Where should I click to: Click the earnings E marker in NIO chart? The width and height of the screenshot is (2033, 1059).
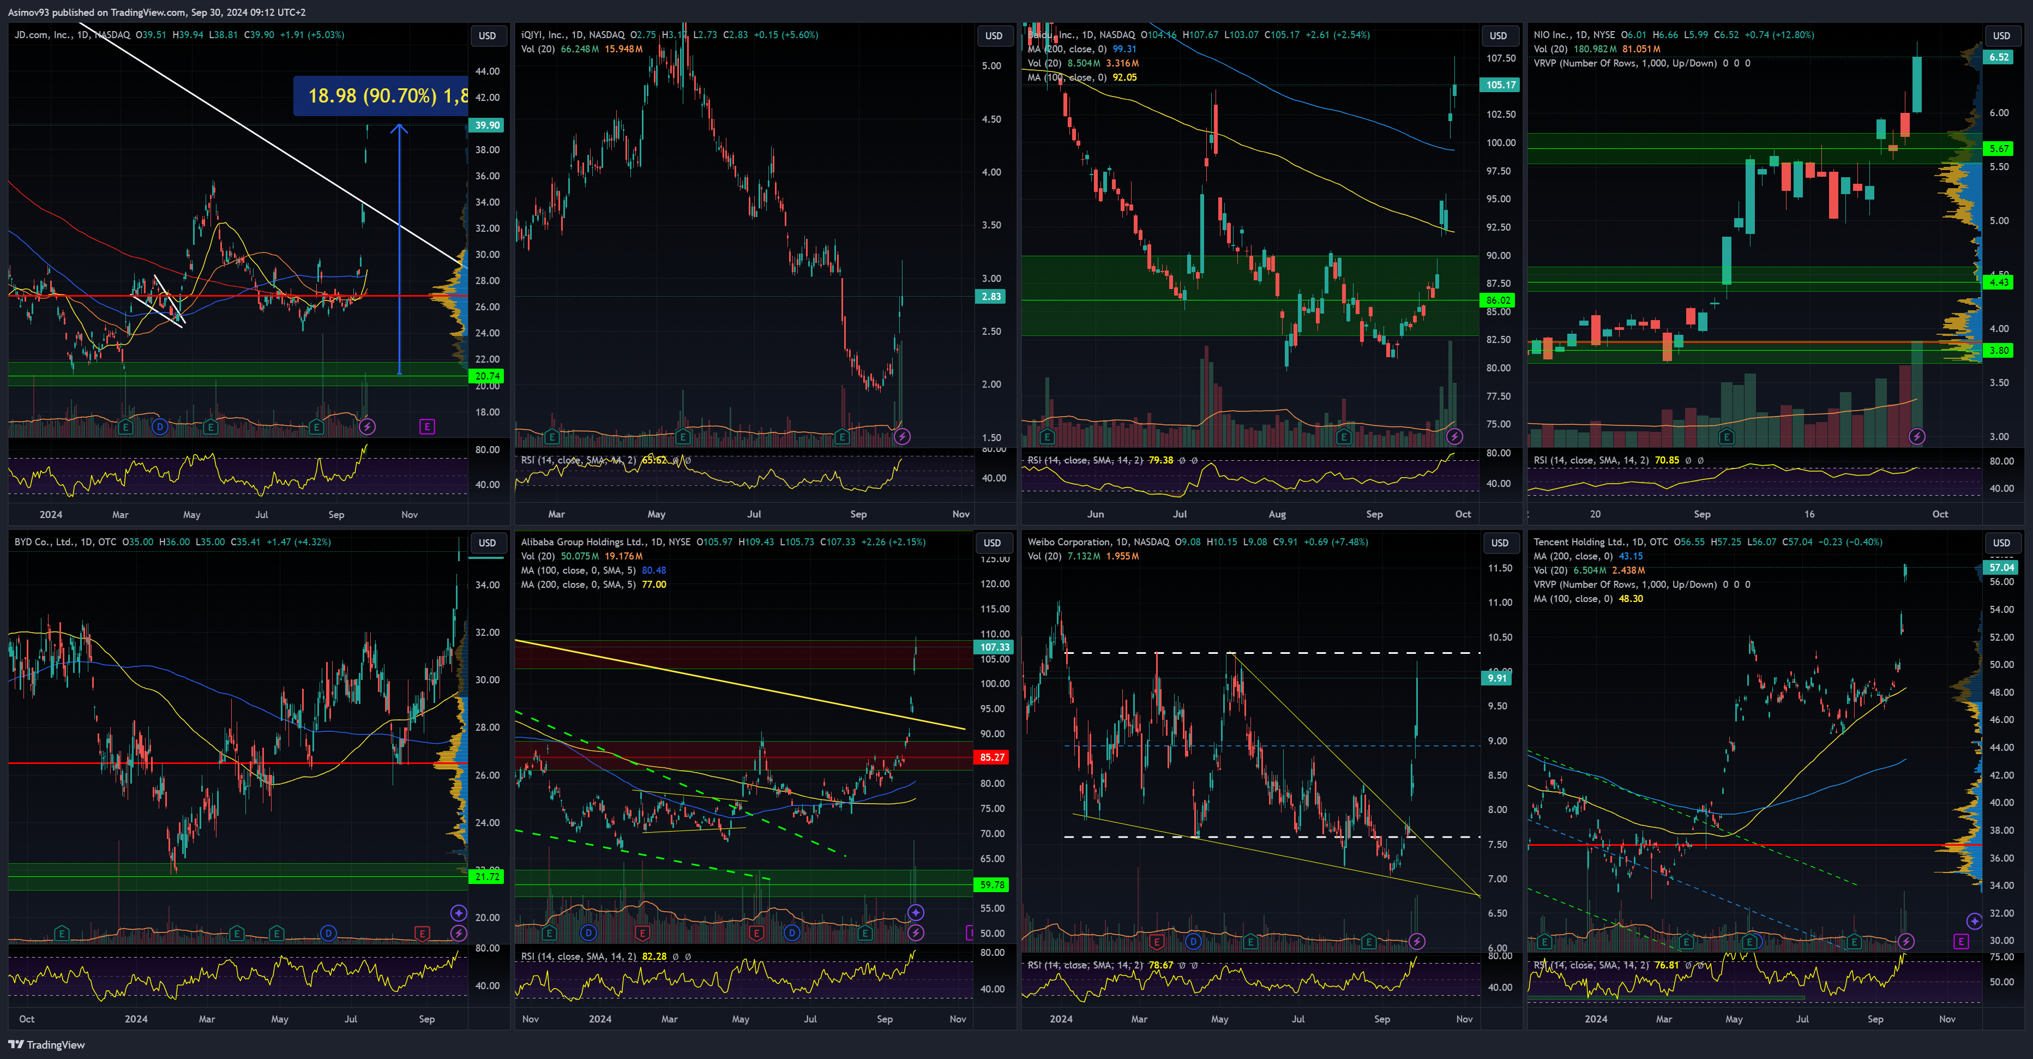[1726, 436]
